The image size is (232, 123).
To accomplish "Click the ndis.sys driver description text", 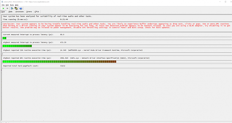I will pos(110,58).
